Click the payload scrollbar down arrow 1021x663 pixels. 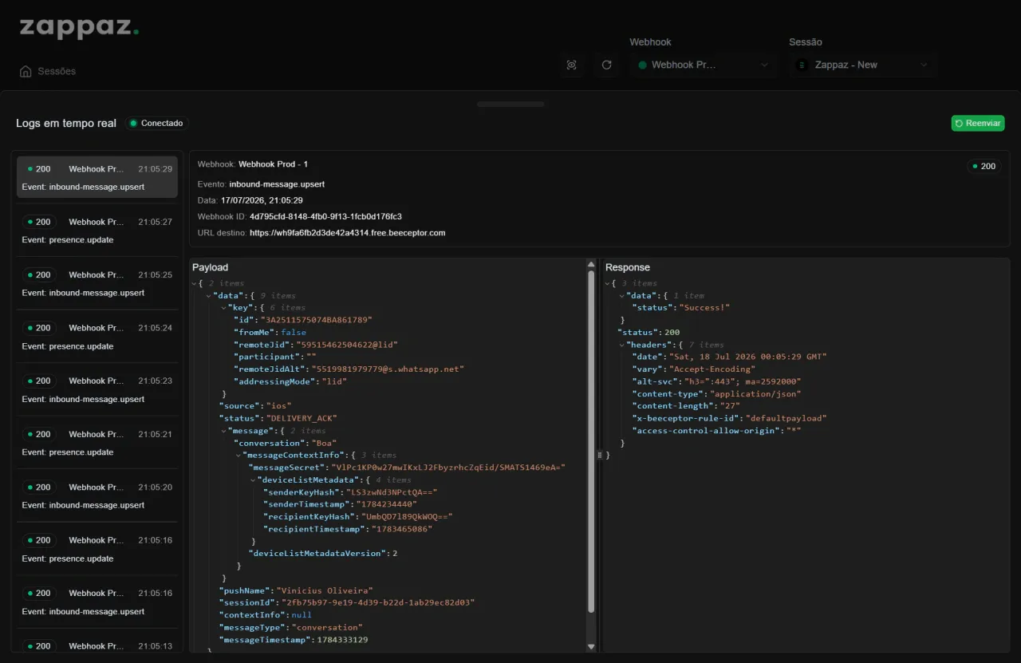(591, 646)
